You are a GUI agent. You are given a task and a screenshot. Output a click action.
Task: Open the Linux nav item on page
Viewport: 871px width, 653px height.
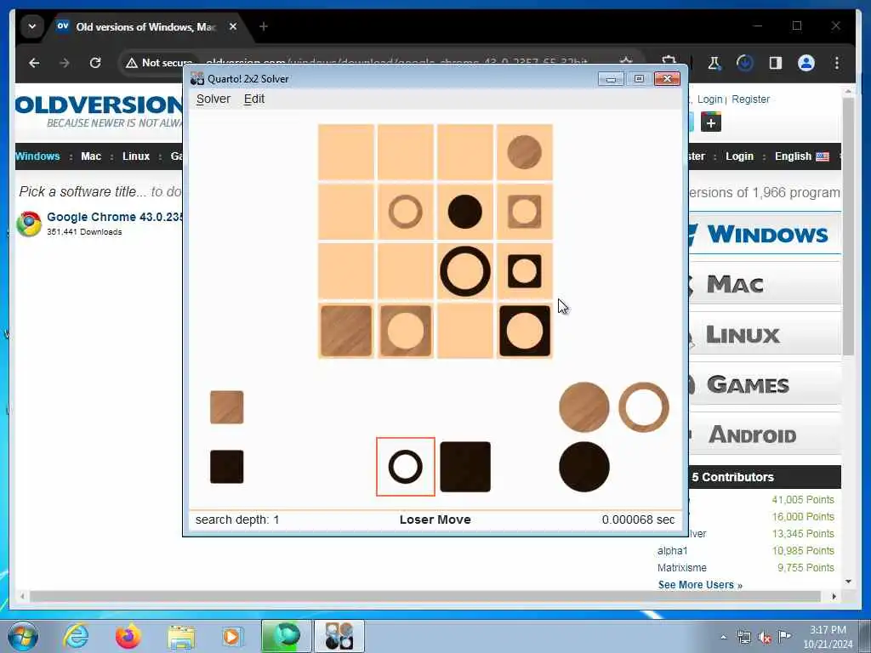click(x=136, y=156)
